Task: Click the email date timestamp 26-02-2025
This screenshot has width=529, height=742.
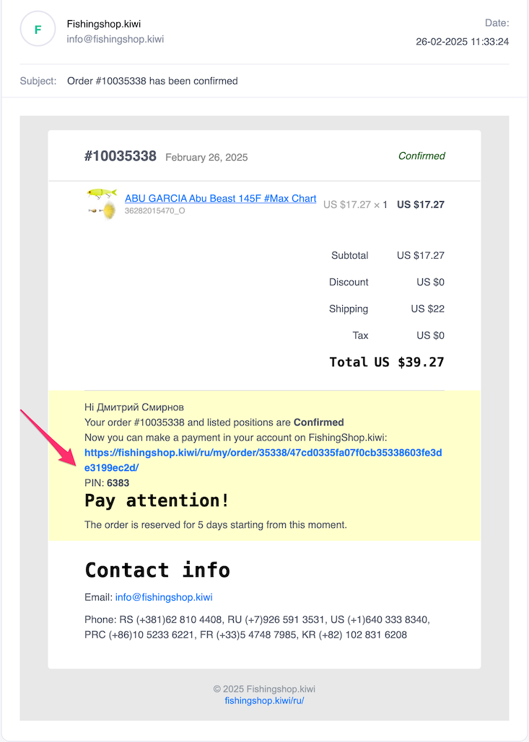Action: [462, 42]
